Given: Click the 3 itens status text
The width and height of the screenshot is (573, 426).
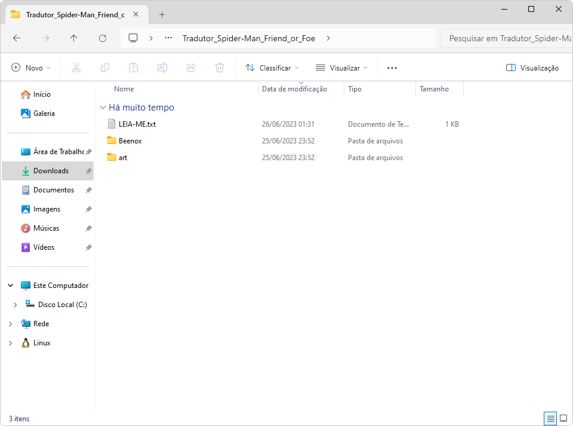Looking at the screenshot, I should pyautogui.click(x=19, y=419).
